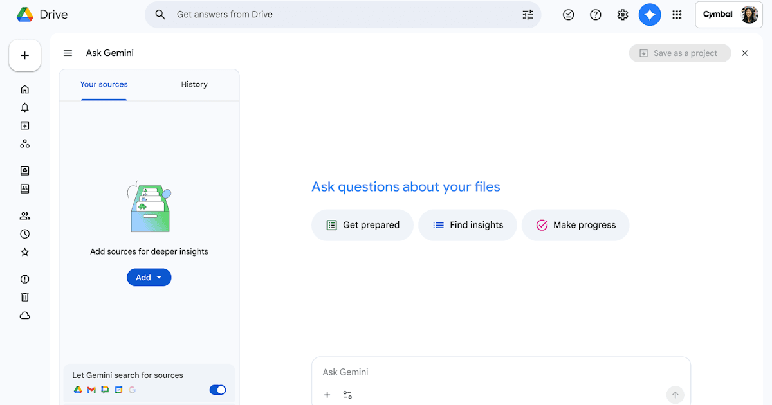Switch to the History tab
Viewport: 772px width, 405px height.
[194, 84]
